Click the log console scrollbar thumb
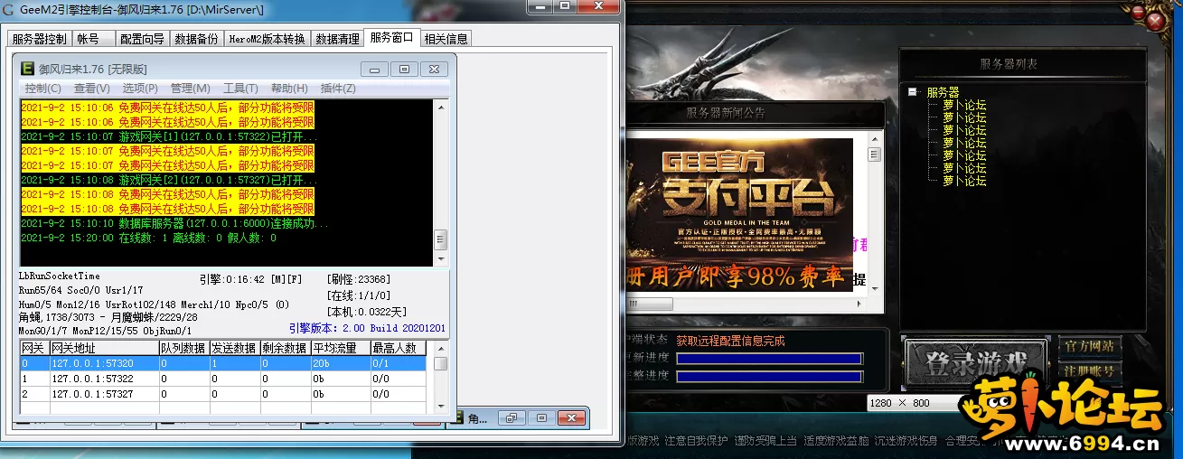This screenshot has width=1183, height=459. pos(441,239)
